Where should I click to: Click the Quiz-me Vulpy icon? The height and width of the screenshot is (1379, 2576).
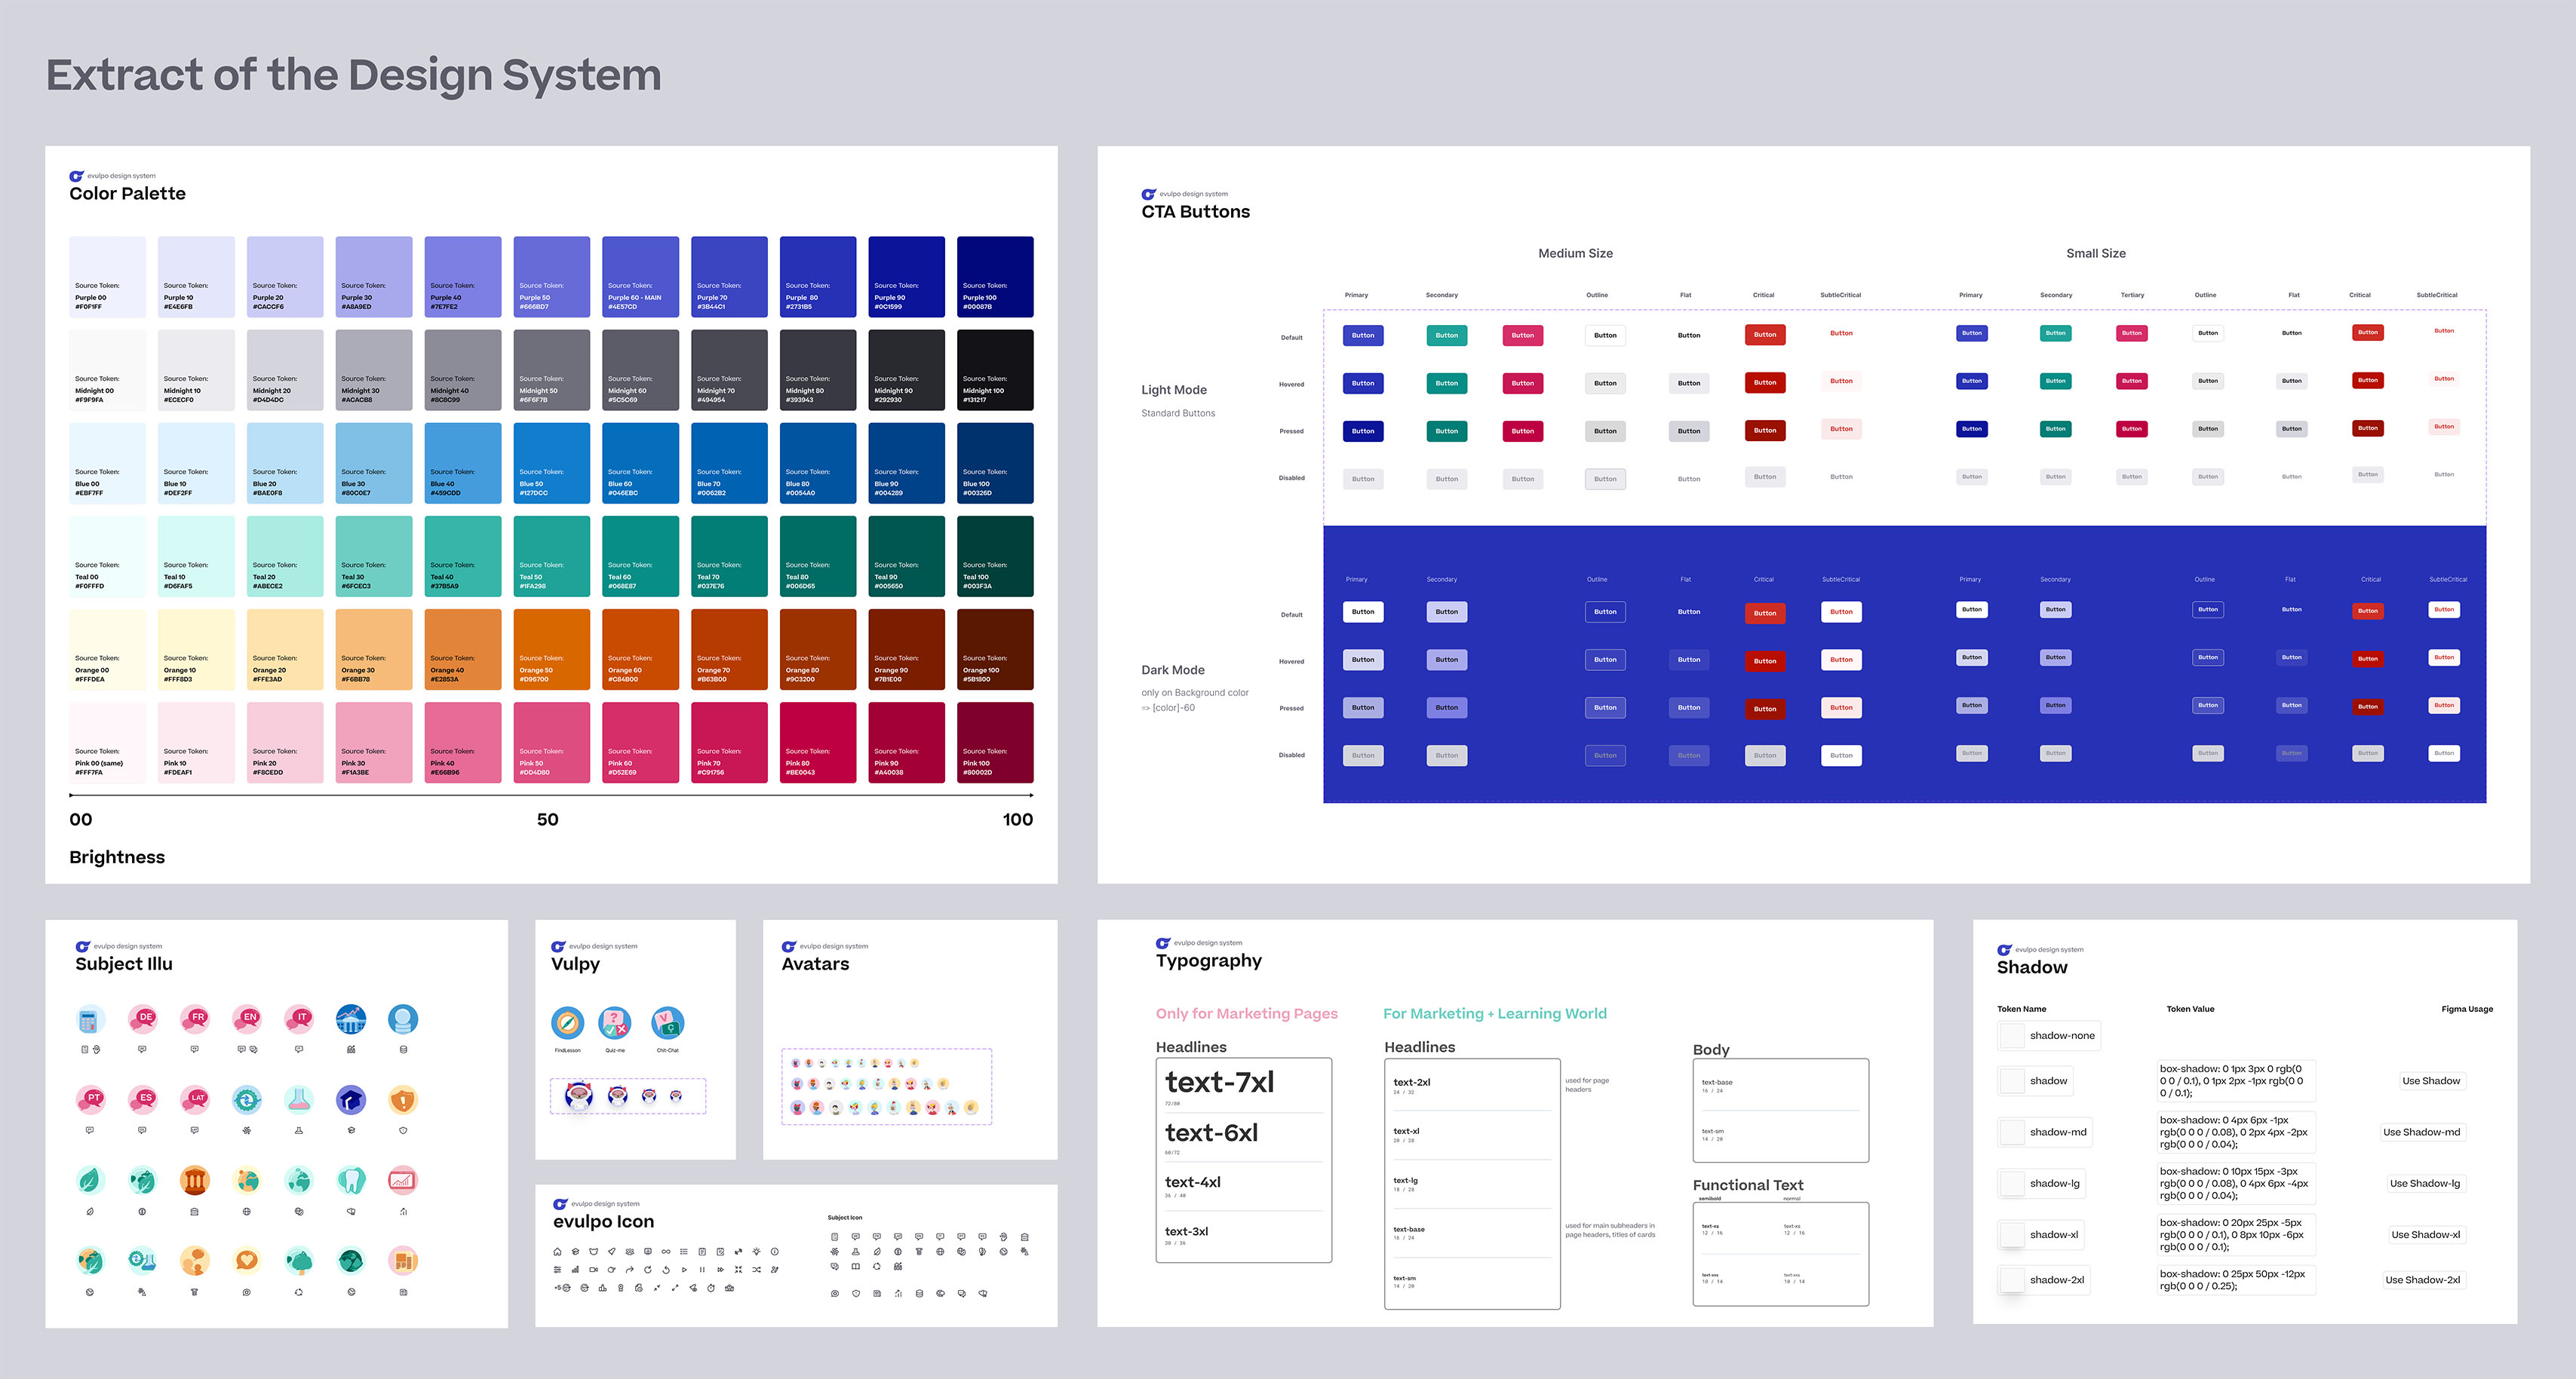point(614,1023)
